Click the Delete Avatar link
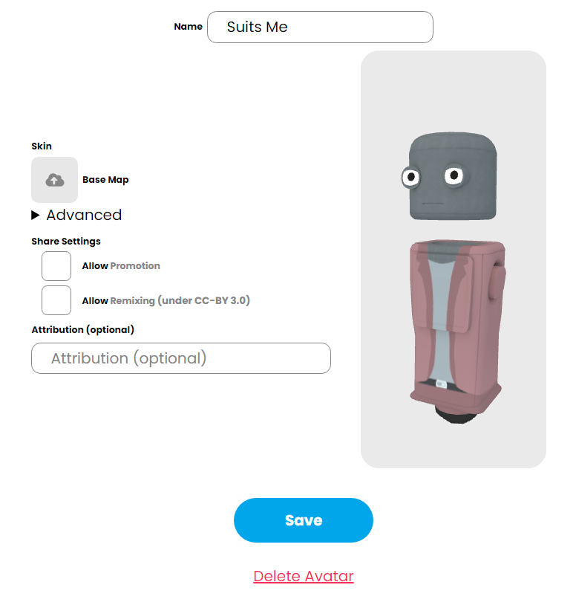The height and width of the screenshot is (608, 576). 303,576
